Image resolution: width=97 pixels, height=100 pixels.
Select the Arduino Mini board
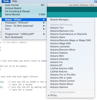[71, 56]
